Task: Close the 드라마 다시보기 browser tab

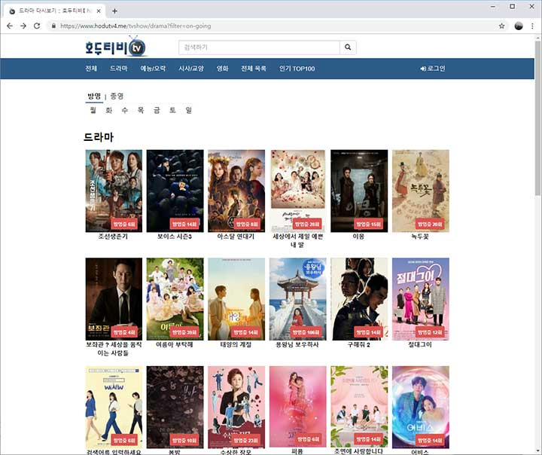Action: (99, 11)
